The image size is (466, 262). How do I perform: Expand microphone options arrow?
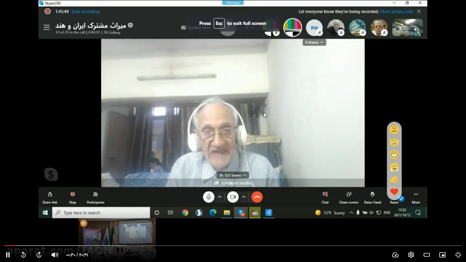pyautogui.click(x=220, y=197)
